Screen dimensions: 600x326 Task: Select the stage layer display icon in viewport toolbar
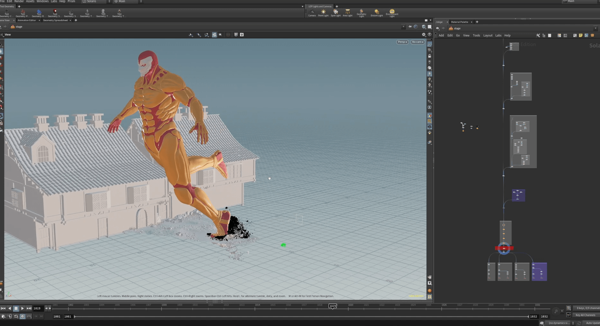coord(242,35)
